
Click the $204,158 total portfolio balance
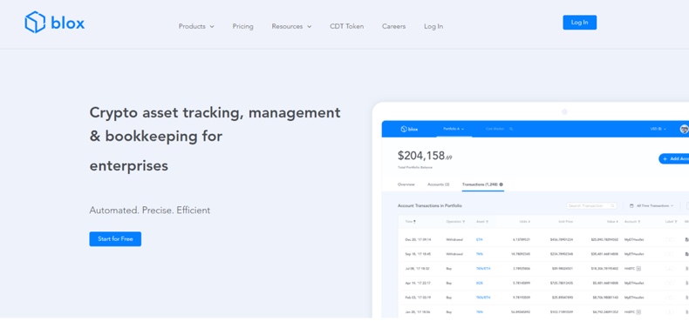pyautogui.click(x=425, y=156)
